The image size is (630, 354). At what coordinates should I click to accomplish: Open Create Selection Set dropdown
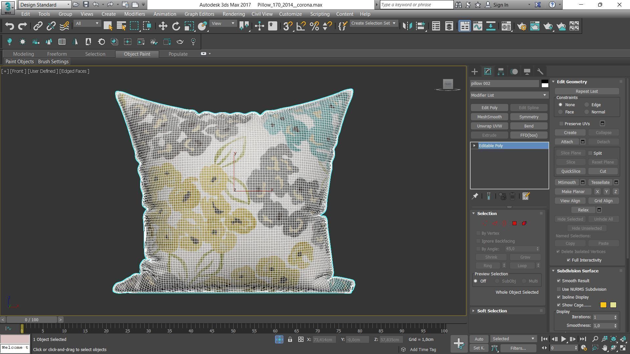(x=373, y=23)
